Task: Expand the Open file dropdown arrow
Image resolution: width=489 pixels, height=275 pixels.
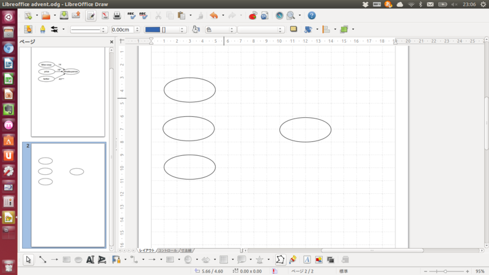Action: [x=54, y=15]
